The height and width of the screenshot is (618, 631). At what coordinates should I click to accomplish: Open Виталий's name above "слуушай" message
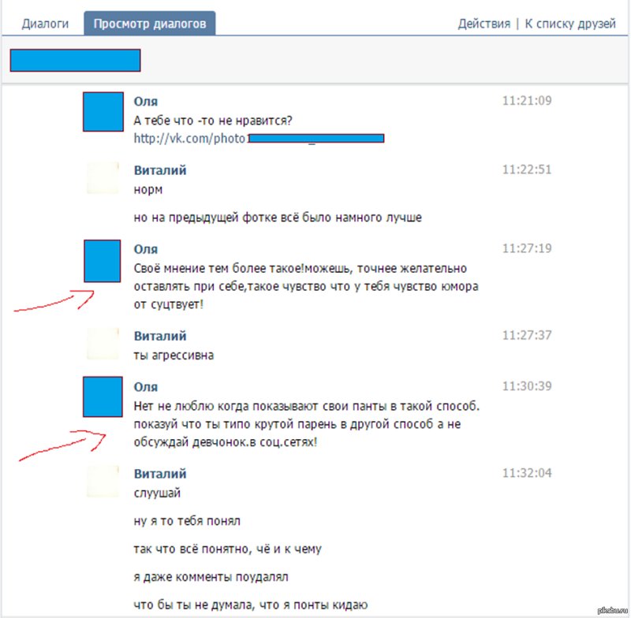pos(160,474)
